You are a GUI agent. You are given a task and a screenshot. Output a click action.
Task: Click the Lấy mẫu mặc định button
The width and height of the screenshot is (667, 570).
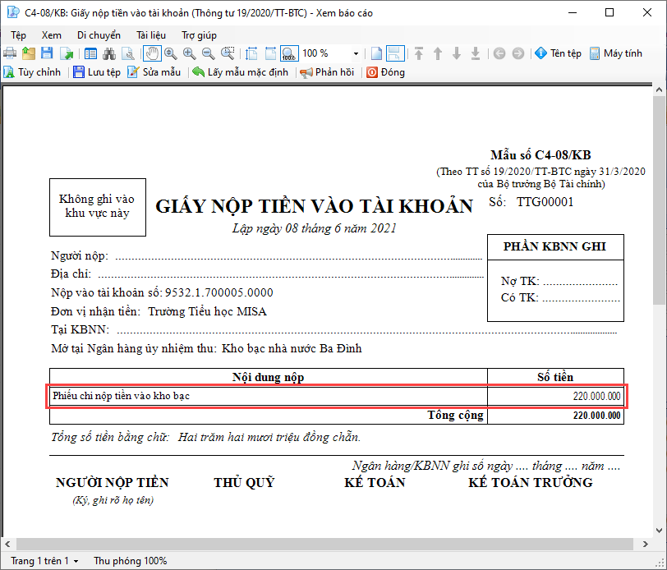coord(241,72)
